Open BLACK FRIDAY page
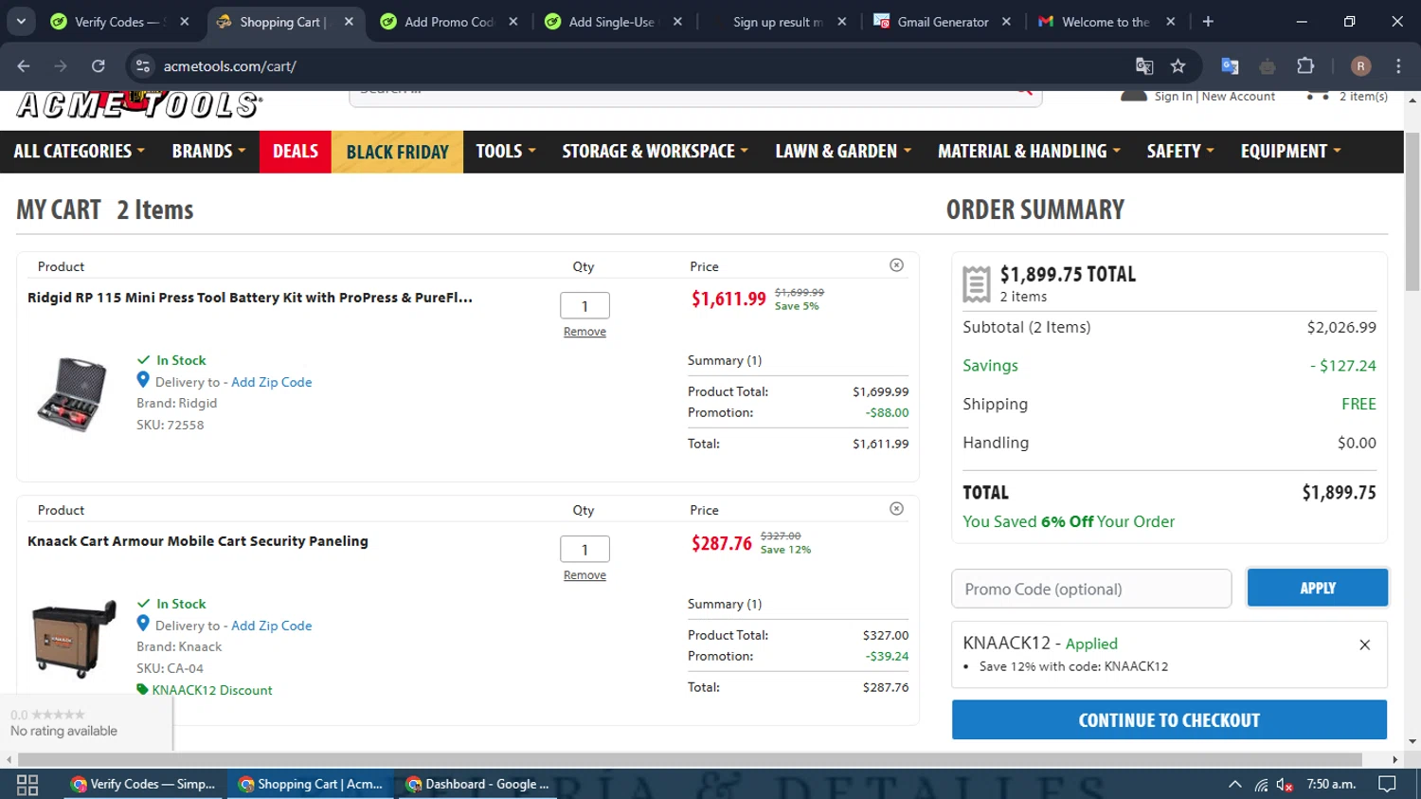Image resolution: width=1421 pixels, height=799 pixels. 397,152
